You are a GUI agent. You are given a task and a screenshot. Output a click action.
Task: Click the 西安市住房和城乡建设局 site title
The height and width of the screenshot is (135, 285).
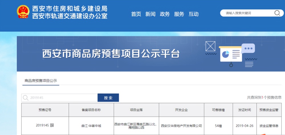click(x=70, y=9)
